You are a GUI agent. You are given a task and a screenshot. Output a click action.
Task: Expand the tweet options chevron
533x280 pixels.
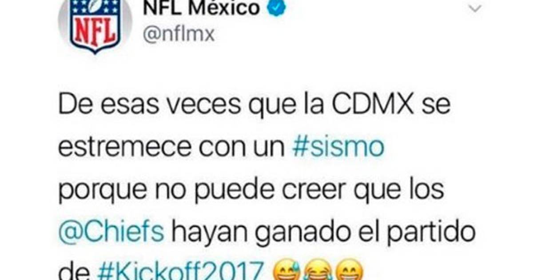(475, 9)
